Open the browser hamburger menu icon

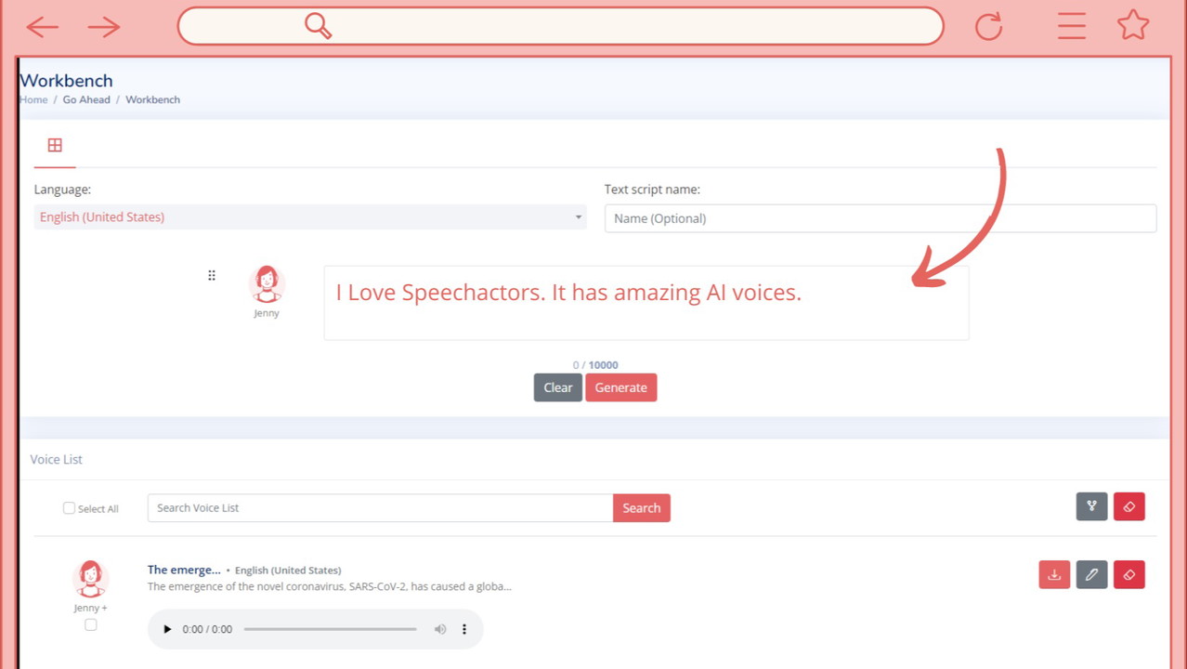tap(1071, 26)
